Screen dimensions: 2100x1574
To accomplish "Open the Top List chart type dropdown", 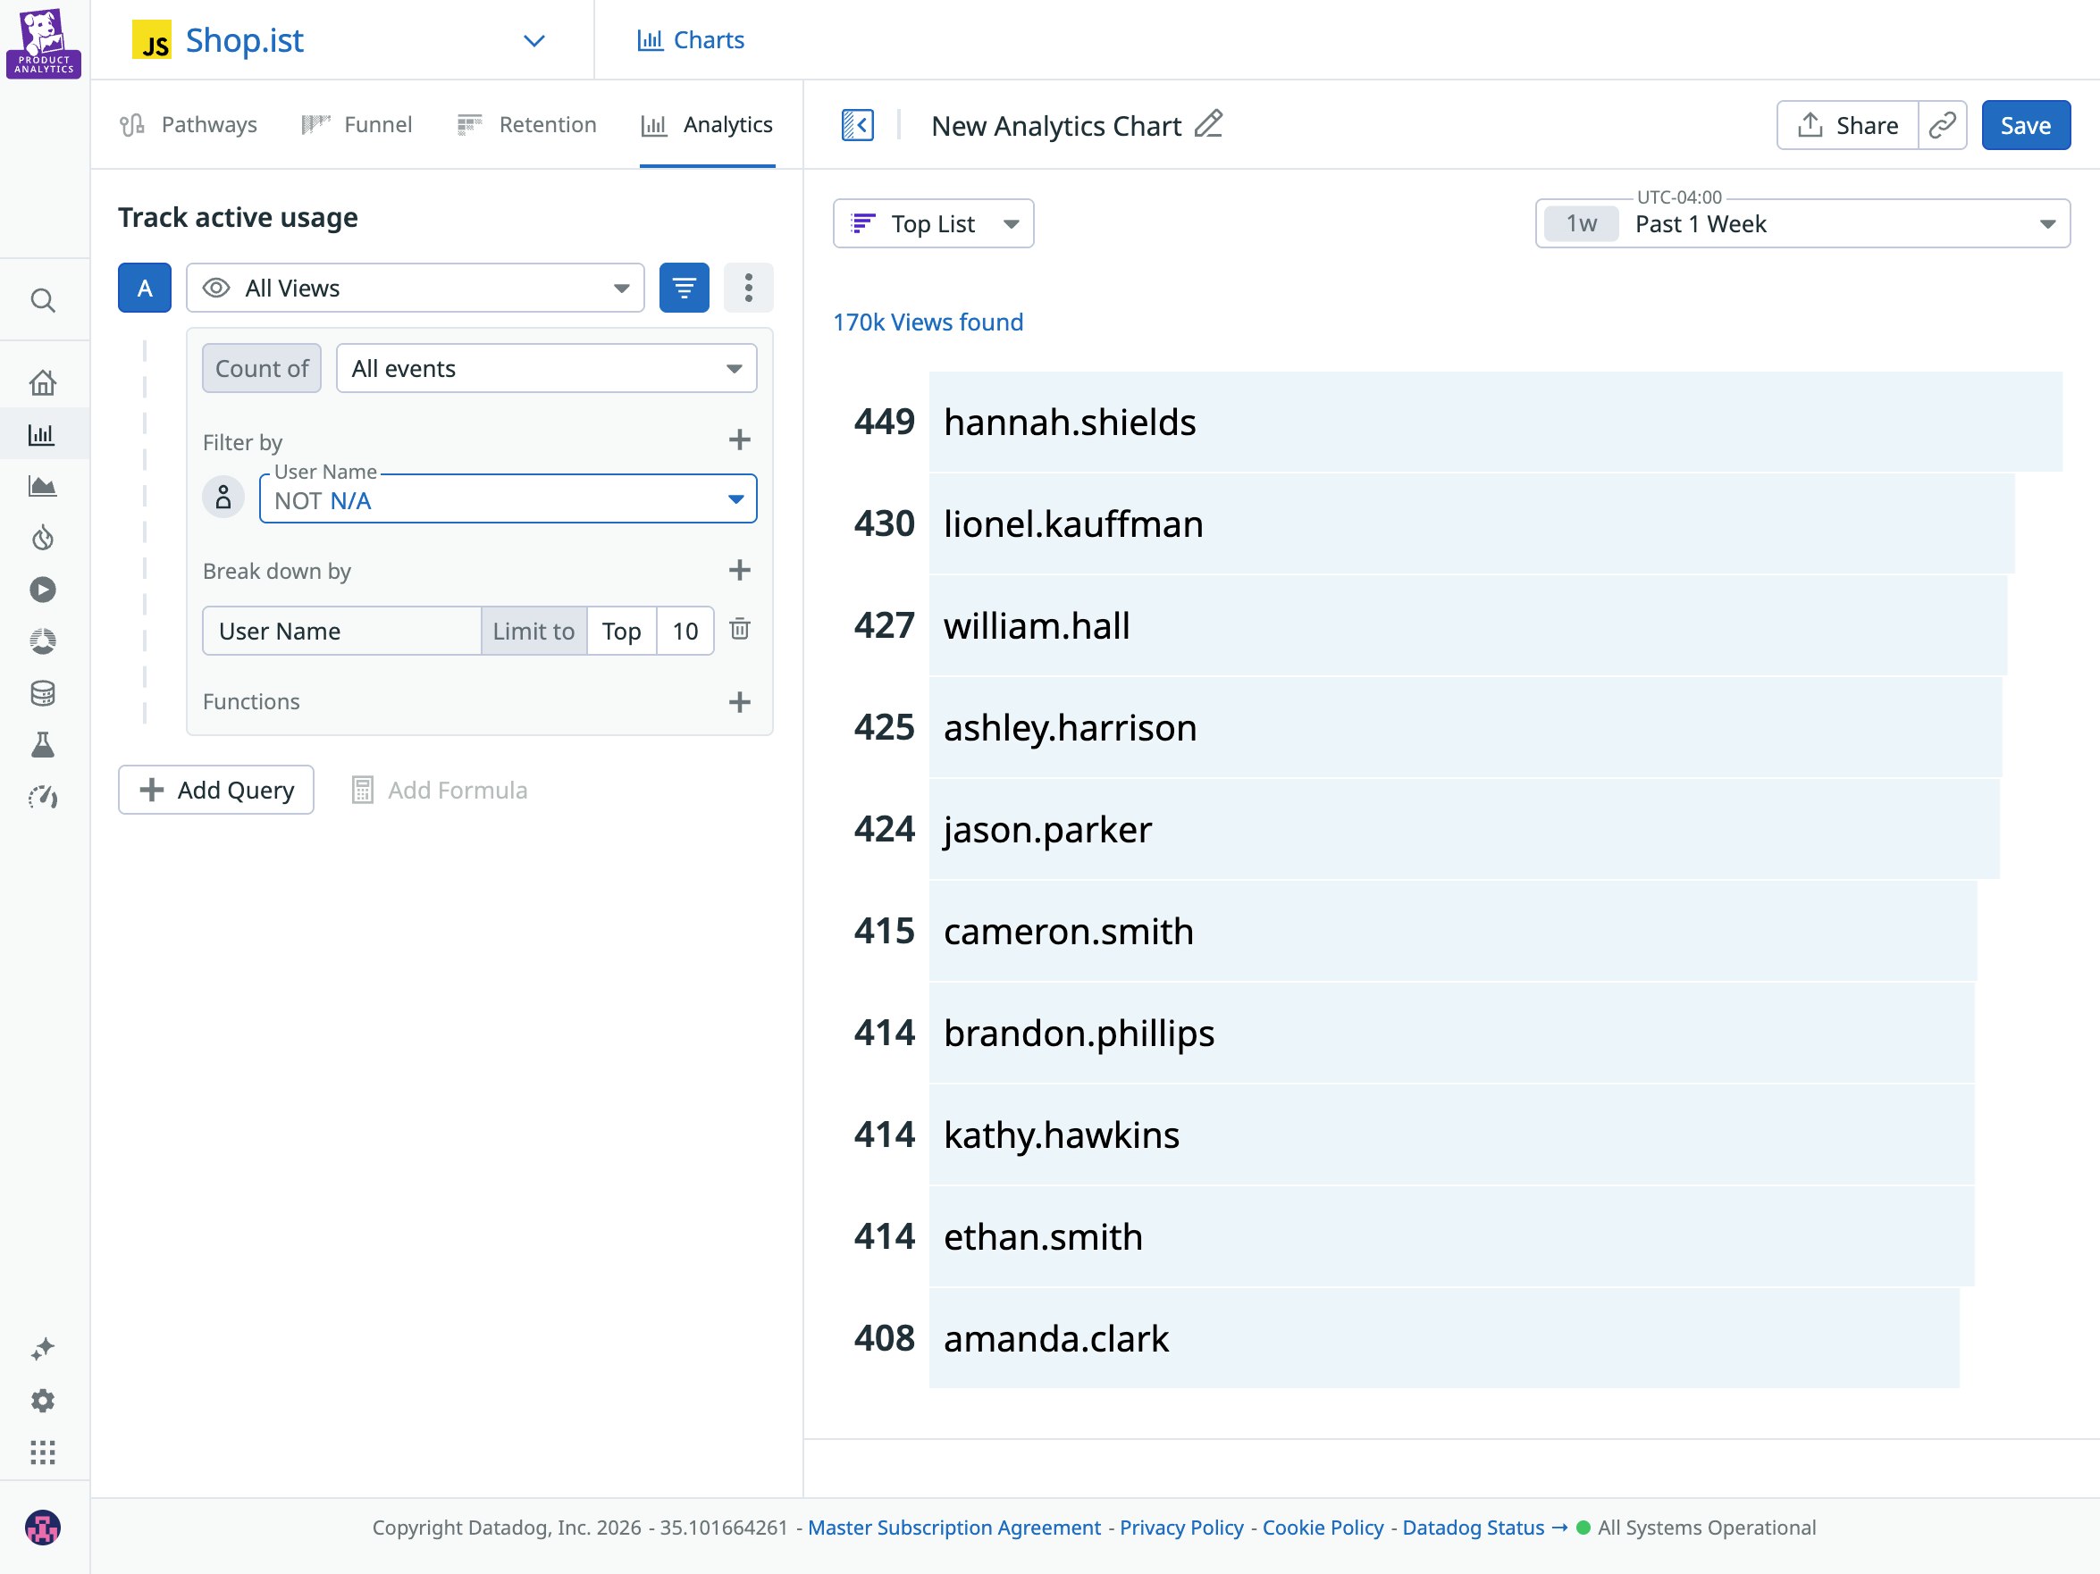I will (933, 223).
